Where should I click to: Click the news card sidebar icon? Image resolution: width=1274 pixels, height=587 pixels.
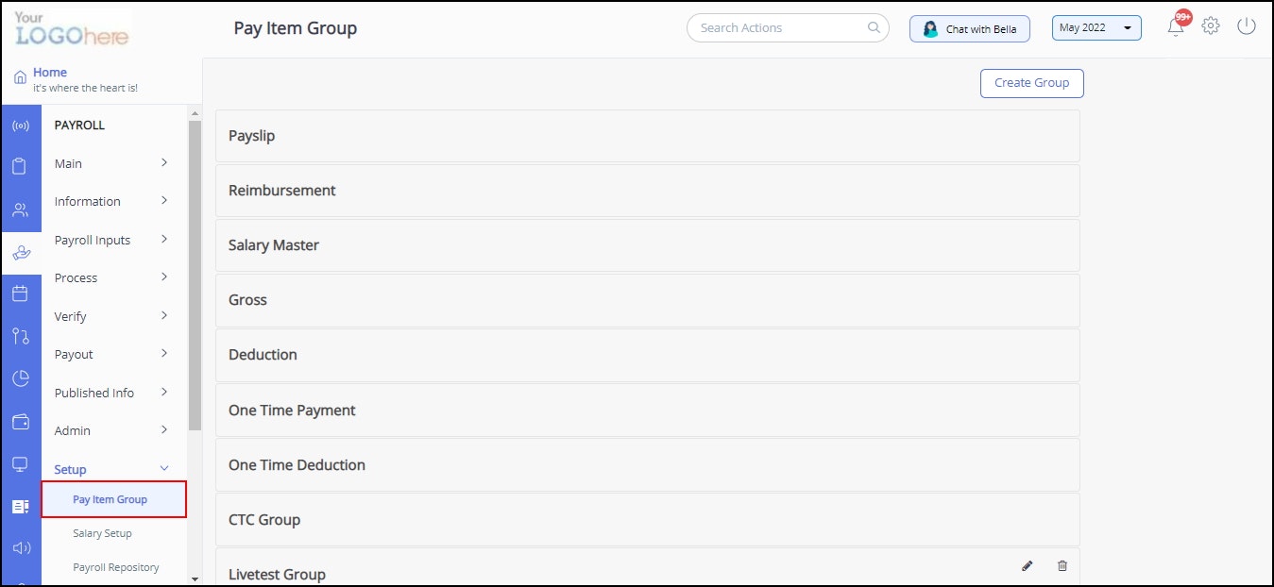(x=21, y=507)
